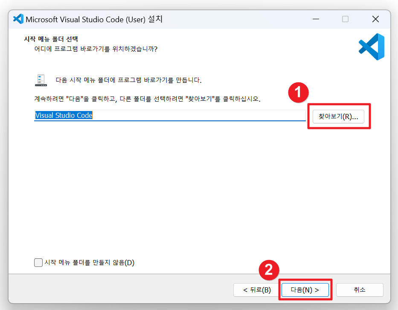Go back with the < 뒤로(B) button
This screenshot has height=310, width=398.
pyautogui.click(x=257, y=290)
